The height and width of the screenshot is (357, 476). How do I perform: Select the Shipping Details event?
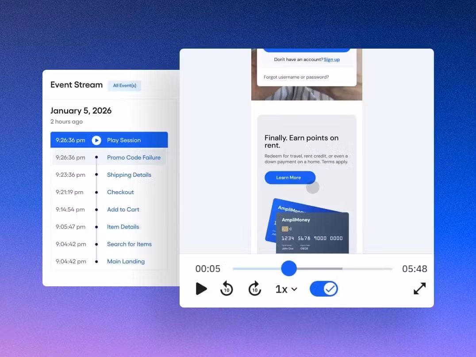(129, 175)
